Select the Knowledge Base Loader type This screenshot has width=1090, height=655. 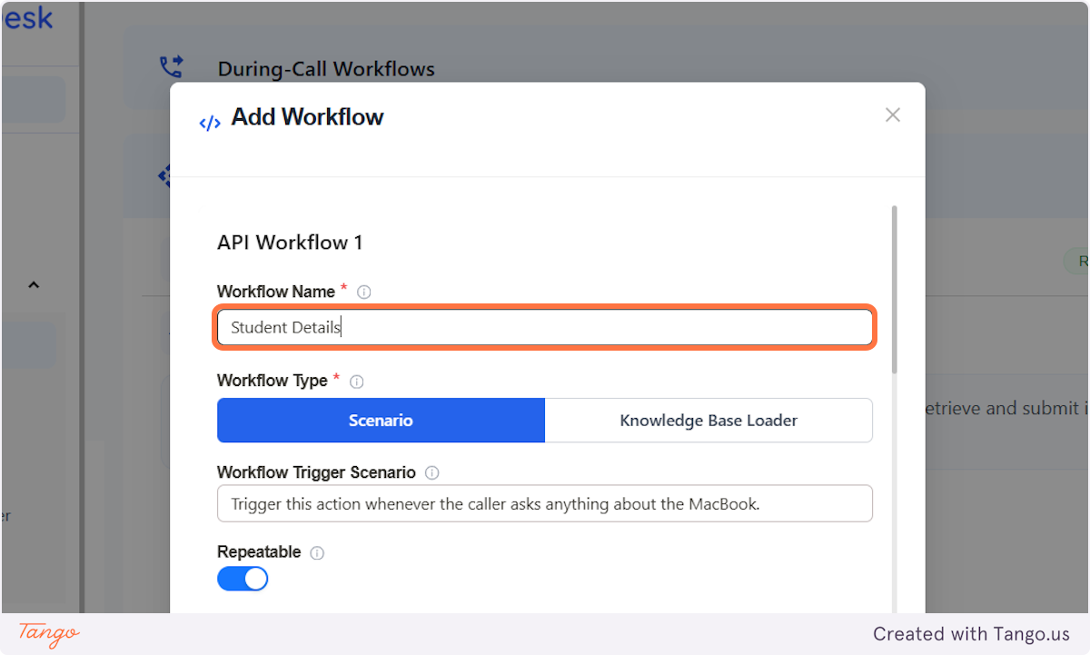tap(708, 421)
